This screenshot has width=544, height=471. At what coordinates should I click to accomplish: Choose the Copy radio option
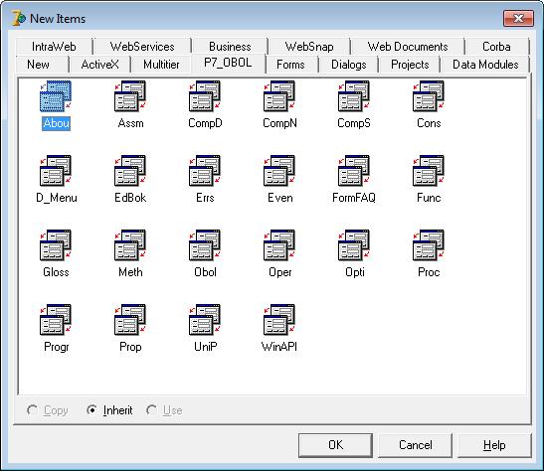32,410
